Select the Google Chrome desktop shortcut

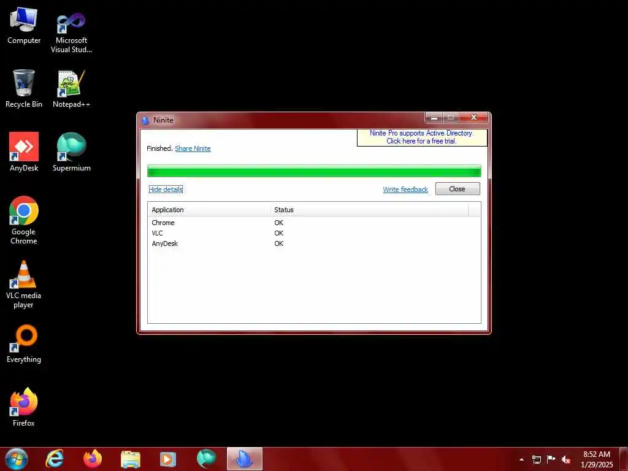coord(24,220)
